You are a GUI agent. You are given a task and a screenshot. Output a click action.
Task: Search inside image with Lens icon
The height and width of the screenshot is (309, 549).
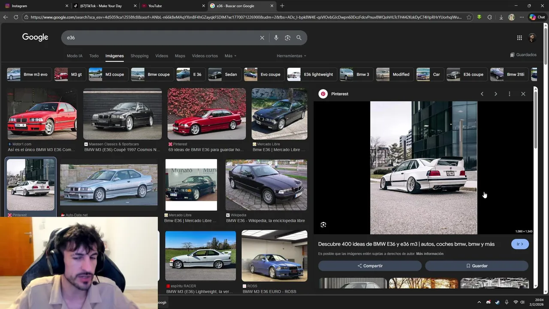pyautogui.click(x=323, y=225)
